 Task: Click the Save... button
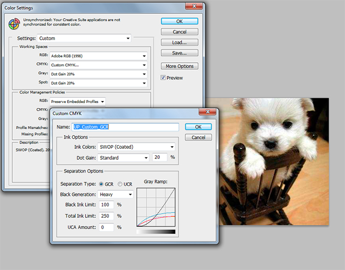tap(179, 53)
